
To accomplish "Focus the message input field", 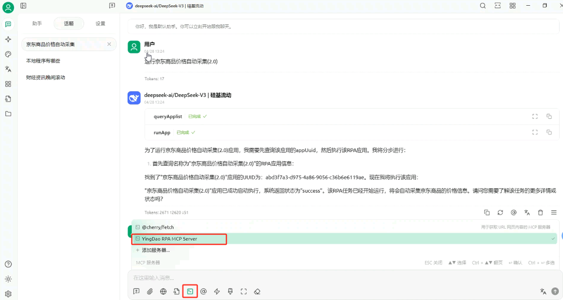I will pos(344,278).
